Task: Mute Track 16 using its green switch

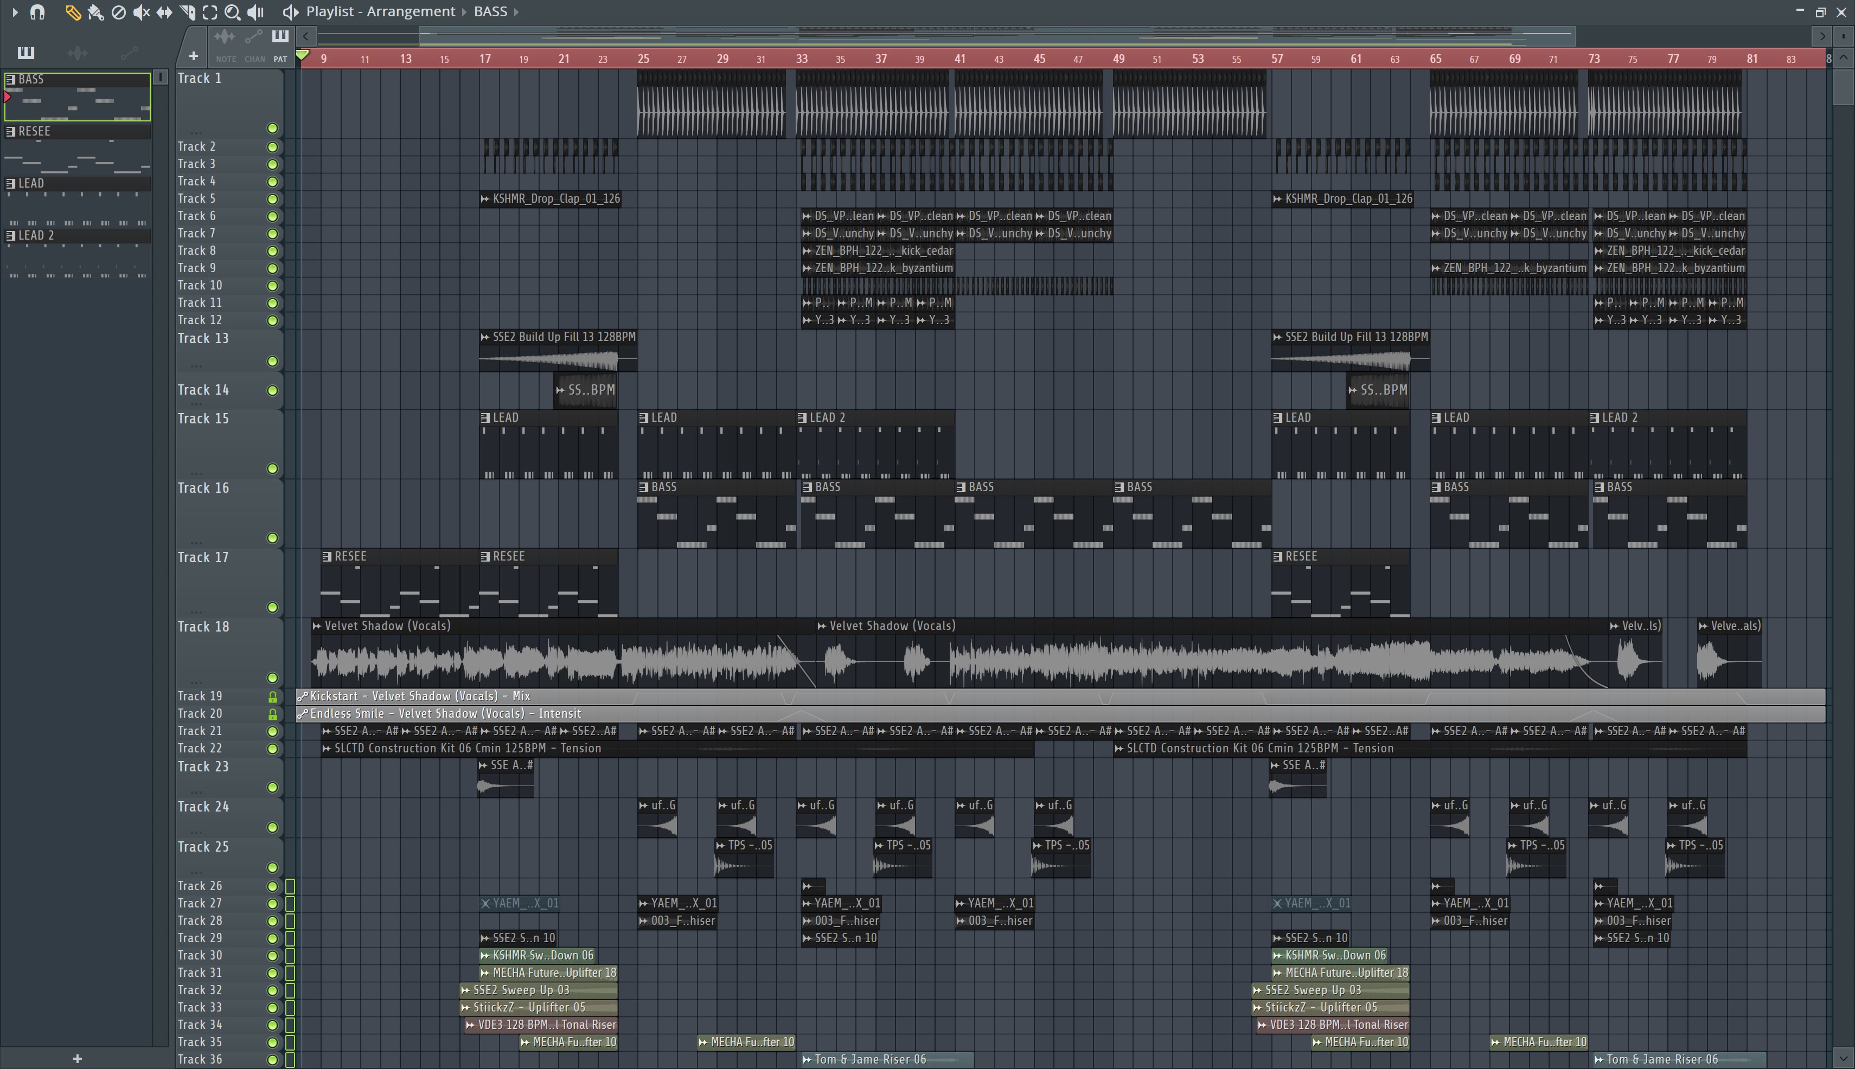Action: (x=272, y=538)
